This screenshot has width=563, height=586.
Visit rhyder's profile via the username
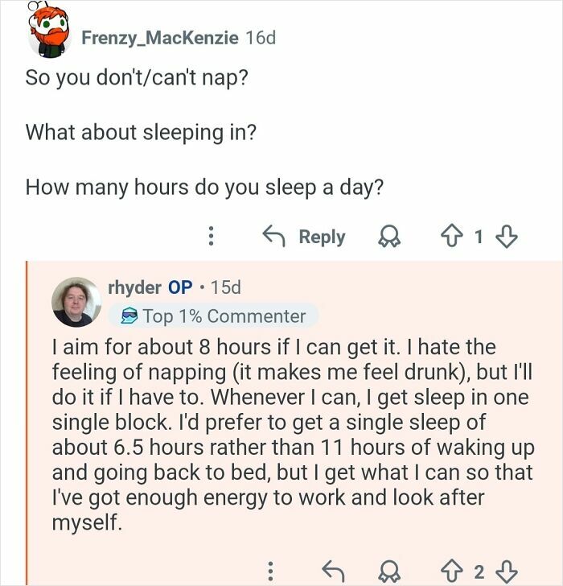click(134, 287)
